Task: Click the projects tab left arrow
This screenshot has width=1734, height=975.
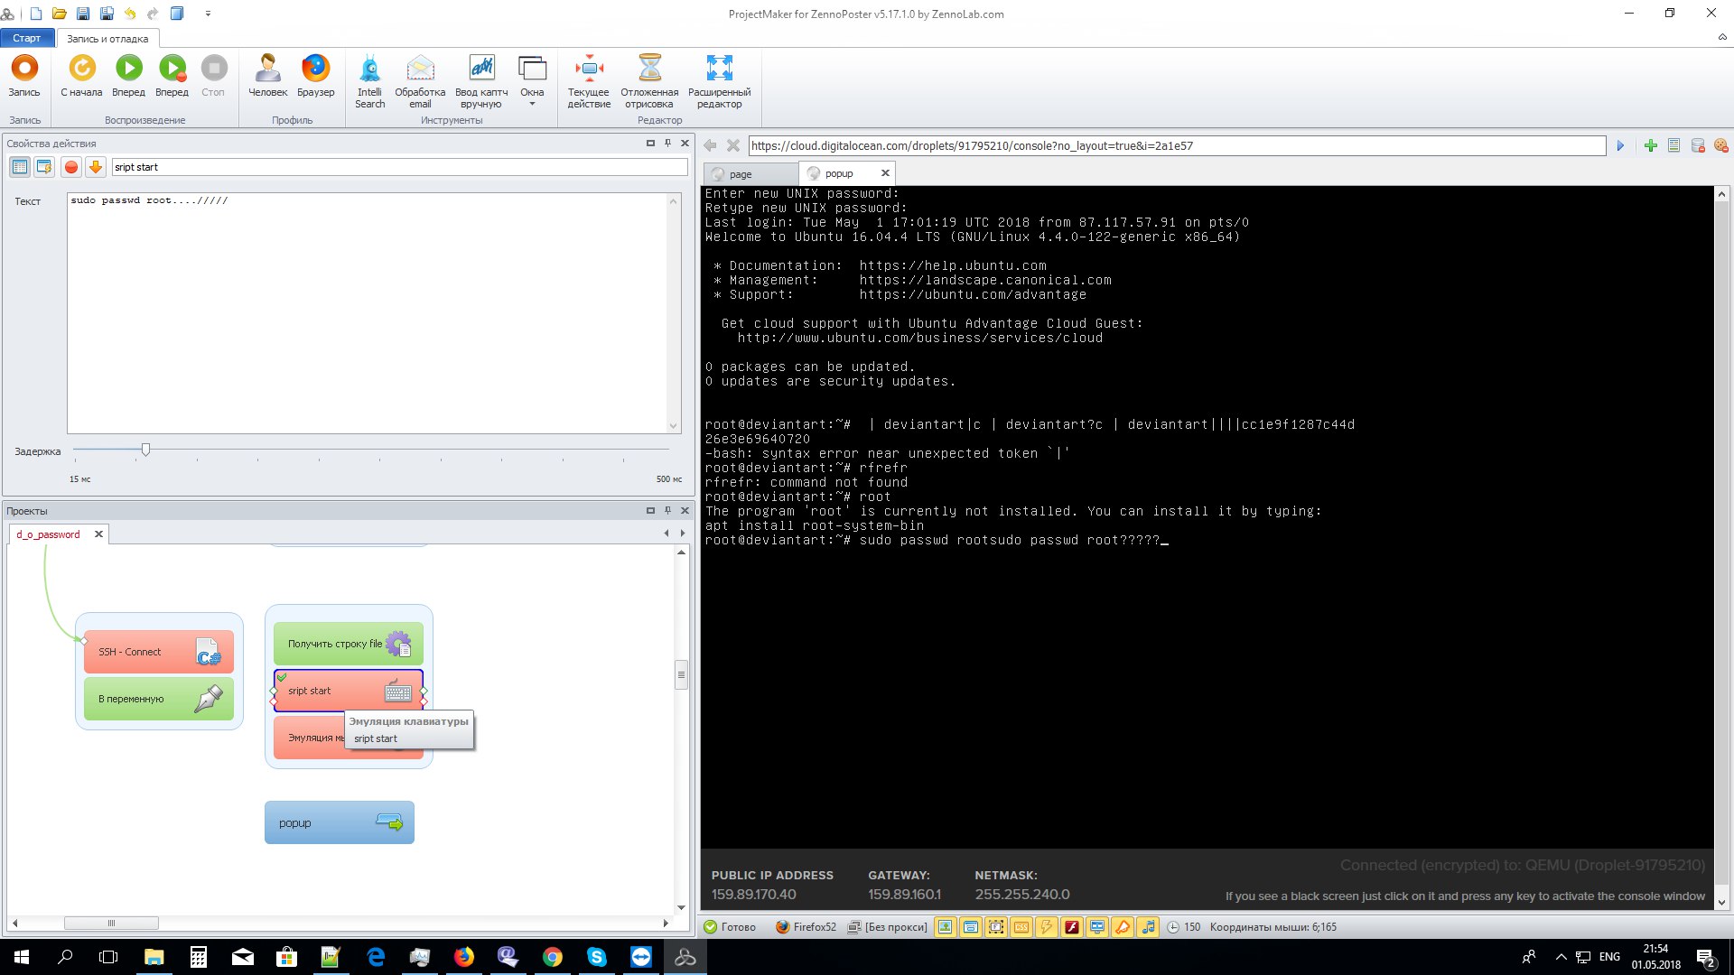Action: click(667, 534)
